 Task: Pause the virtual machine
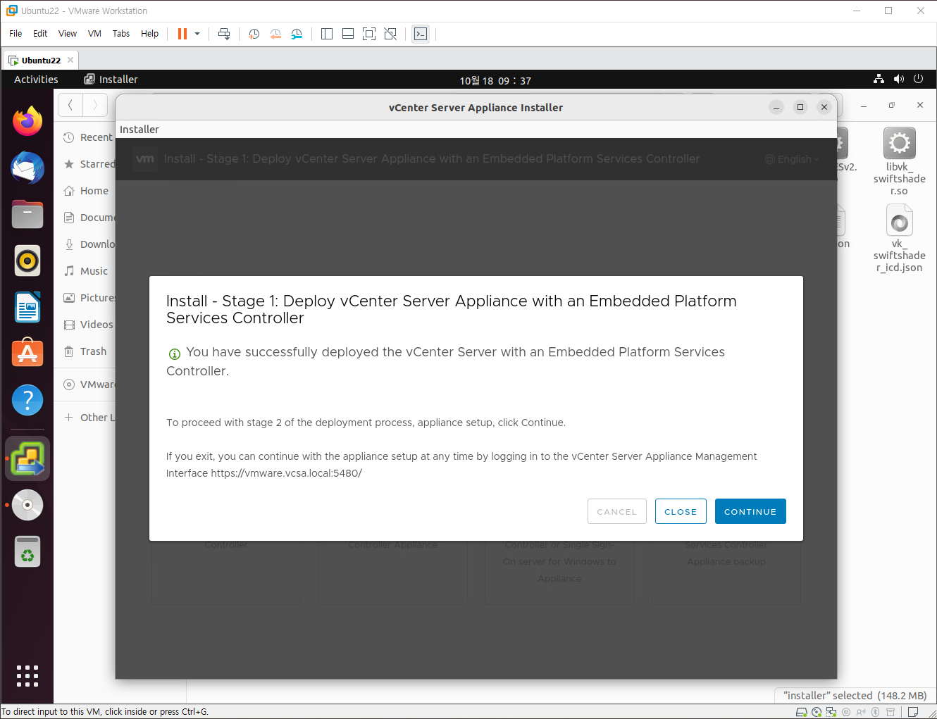click(x=182, y=34)
